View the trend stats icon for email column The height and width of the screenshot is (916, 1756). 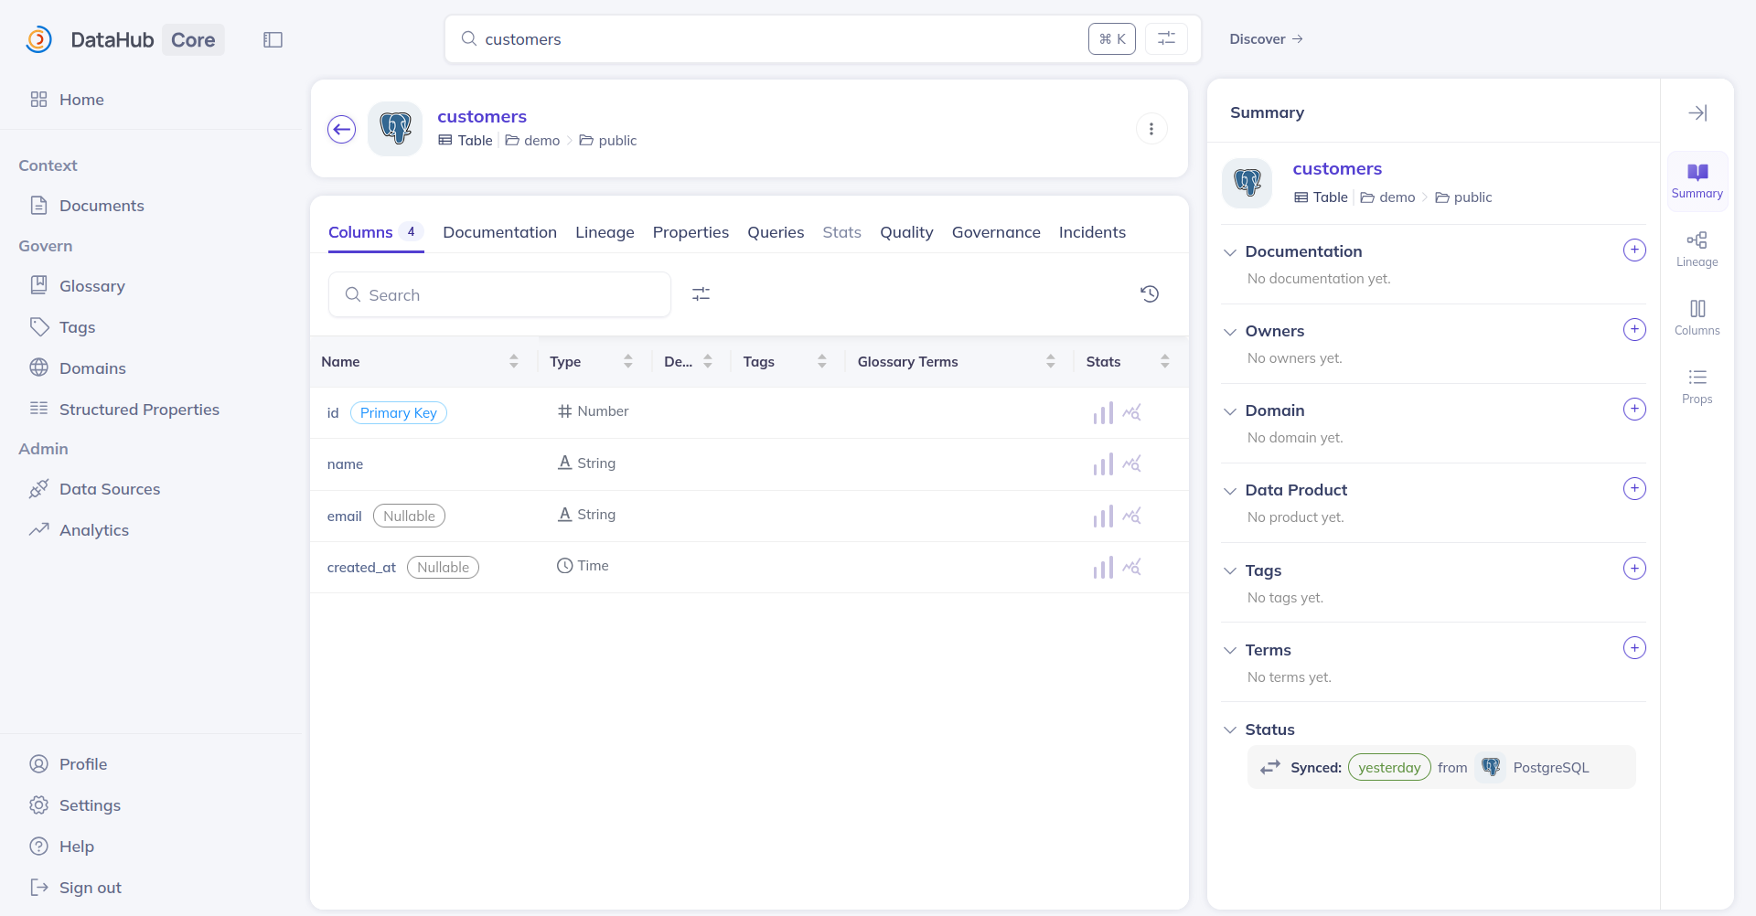pos(1132,517)
